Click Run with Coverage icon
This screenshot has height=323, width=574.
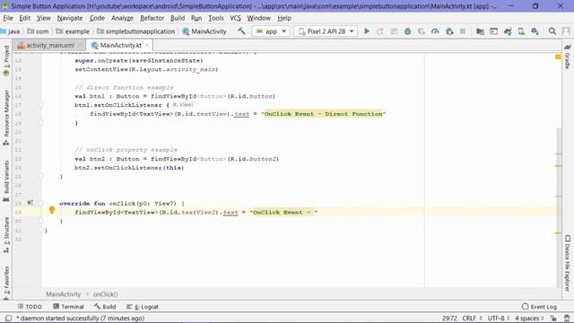tap(422, 31)
